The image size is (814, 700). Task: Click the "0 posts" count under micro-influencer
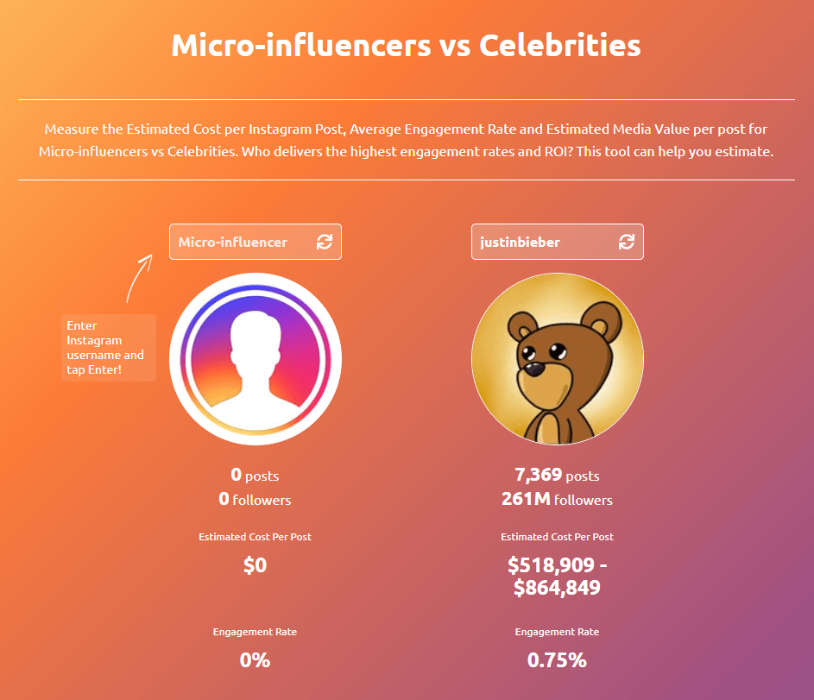255,475
